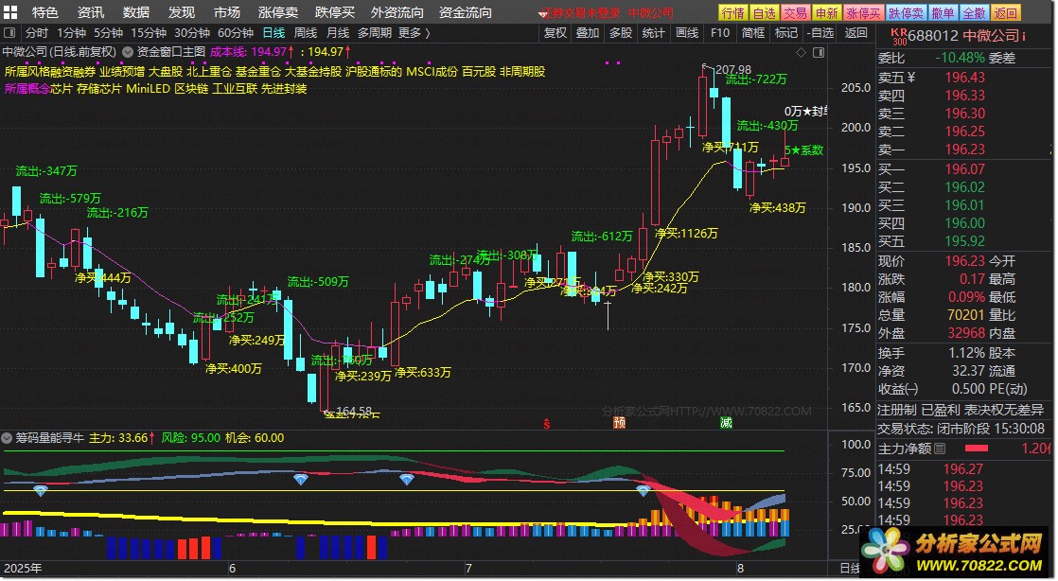Open the 外资流向 menu
This screenshot has width=1058, height=581.
tap(397, 12)
